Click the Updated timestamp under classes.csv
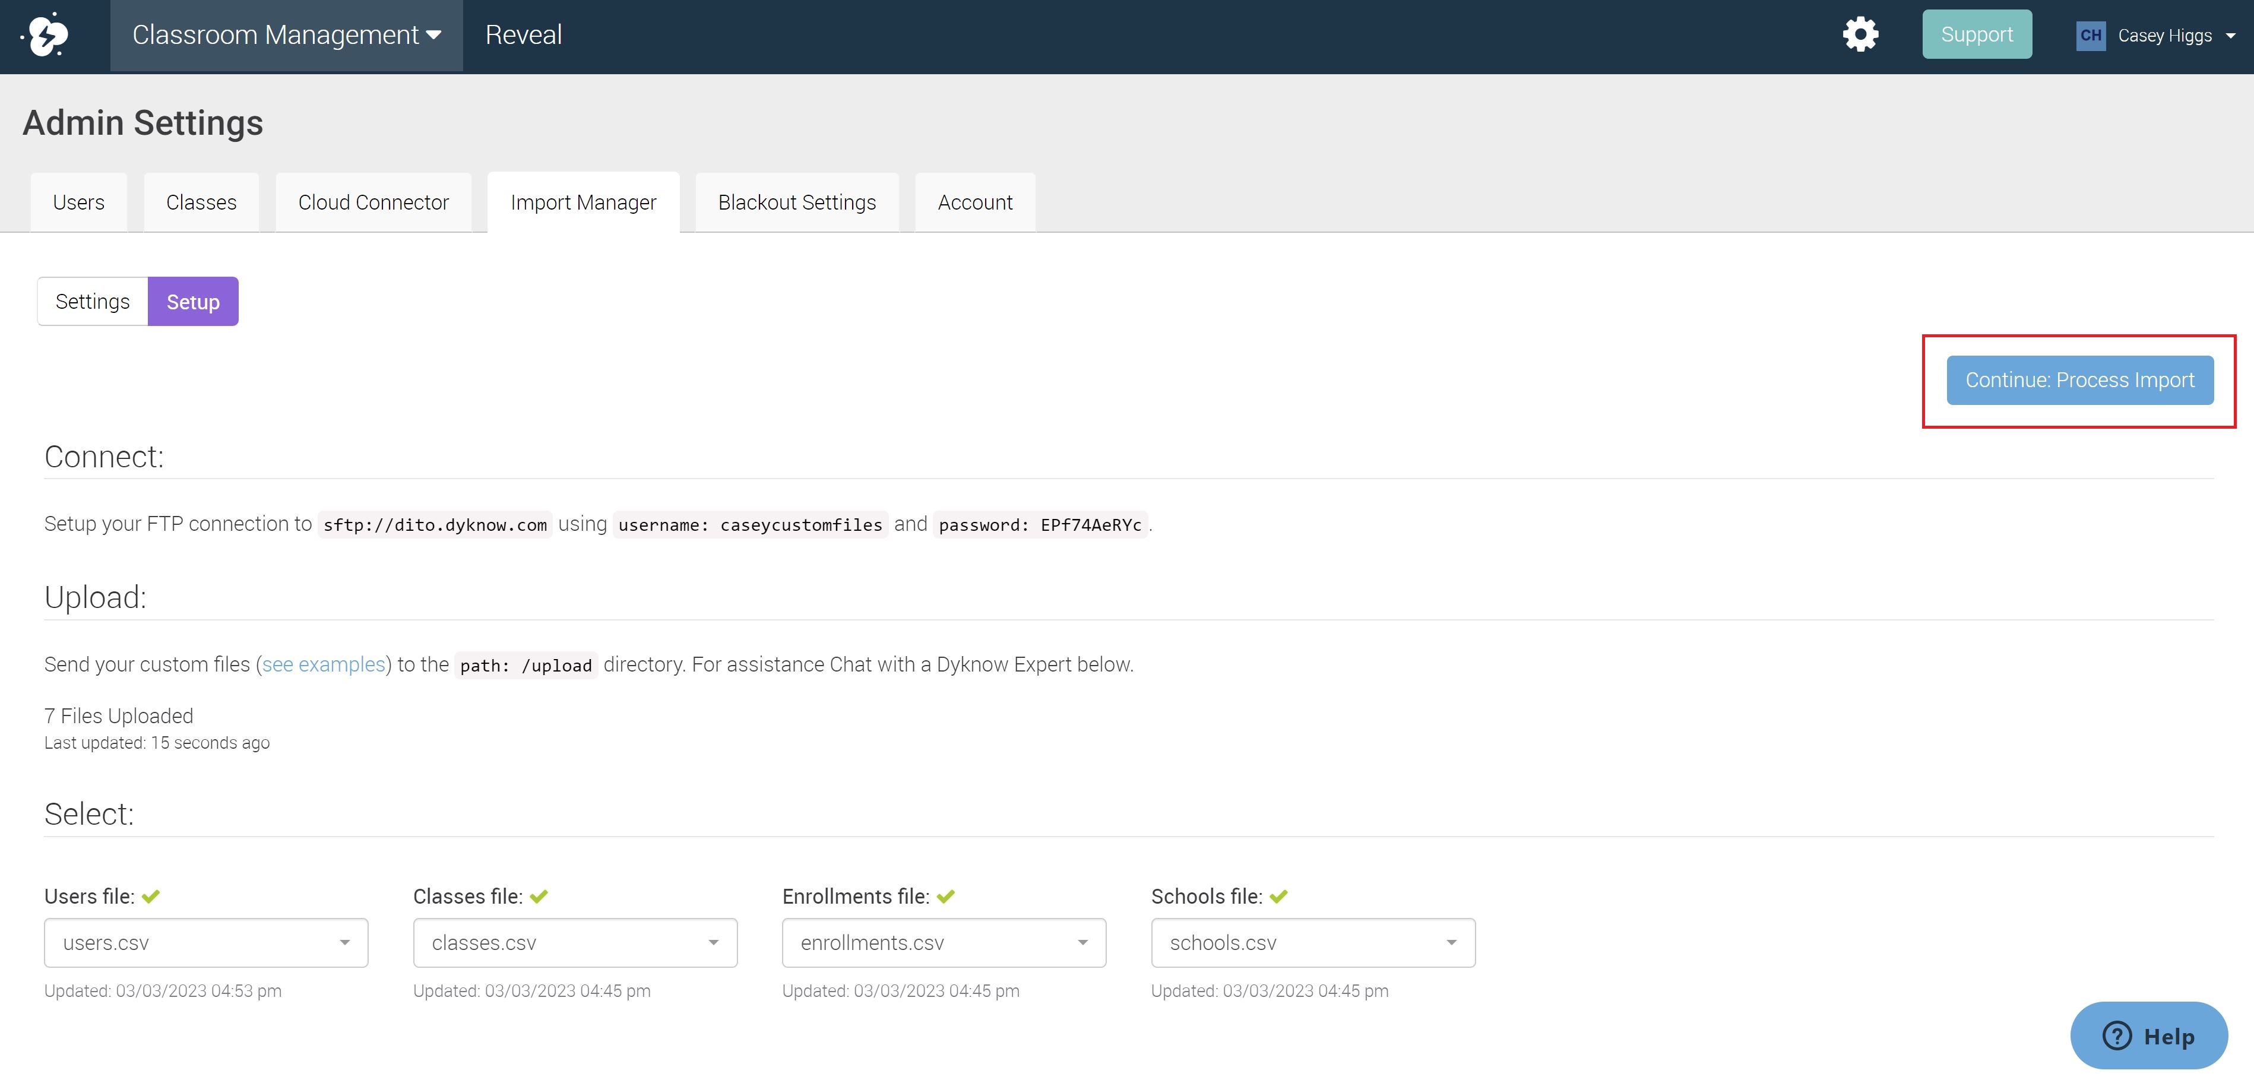This screenshot has width=2254, height=1083. [532, 991]
